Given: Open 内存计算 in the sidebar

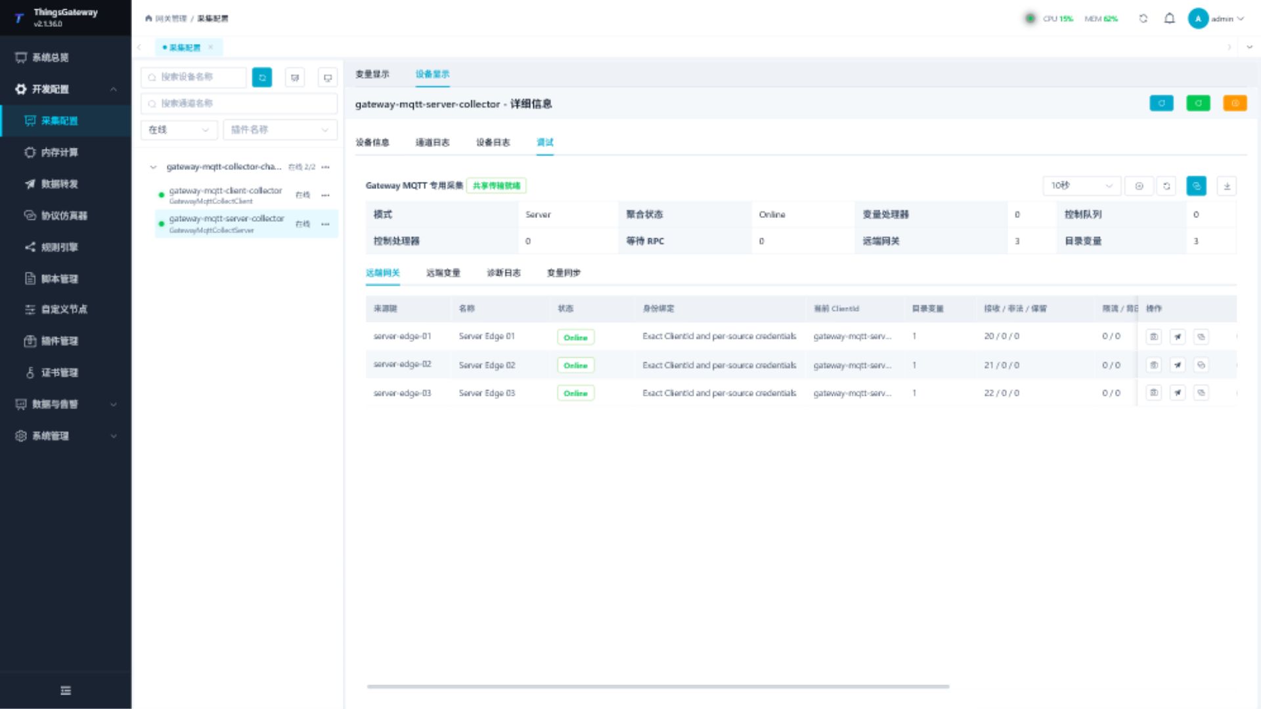Looking at the screenshot, I should 66,152.
